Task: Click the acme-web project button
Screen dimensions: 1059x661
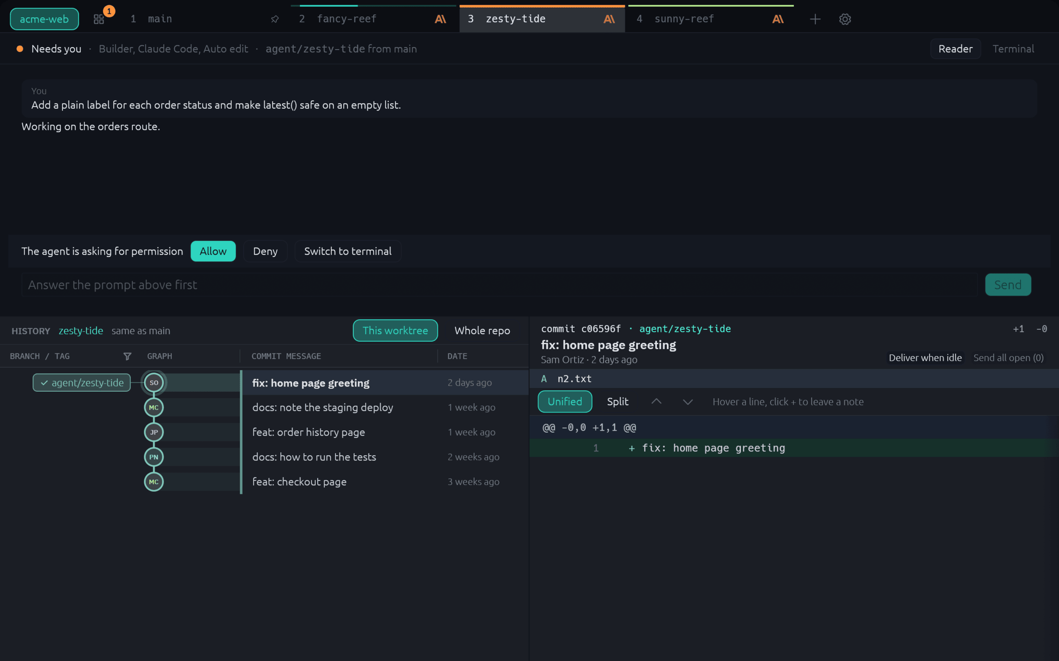Action: tap(44, 19)
